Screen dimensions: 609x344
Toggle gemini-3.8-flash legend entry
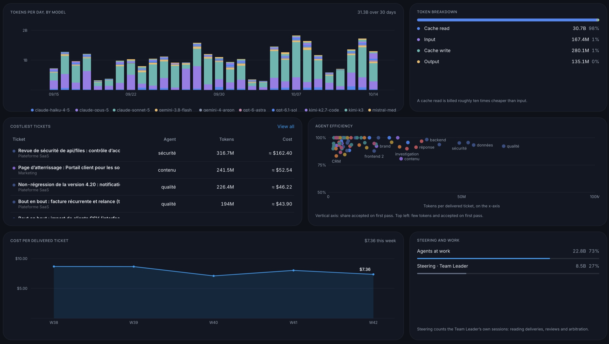(173, 110)
